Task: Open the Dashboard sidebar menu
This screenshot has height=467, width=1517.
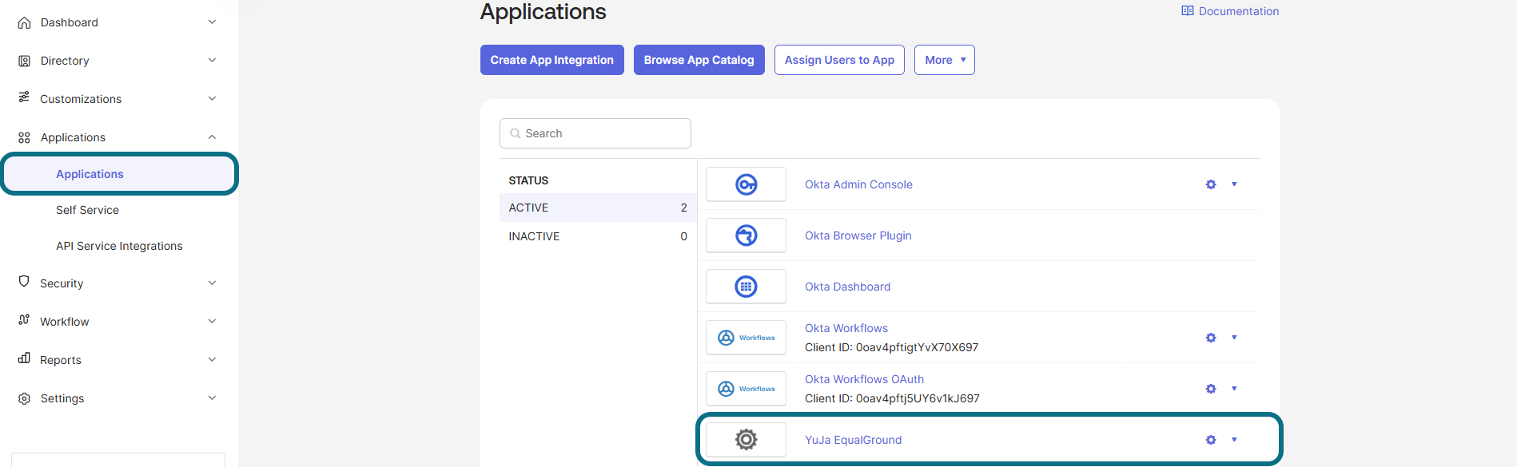Action: tap(118, 22)
